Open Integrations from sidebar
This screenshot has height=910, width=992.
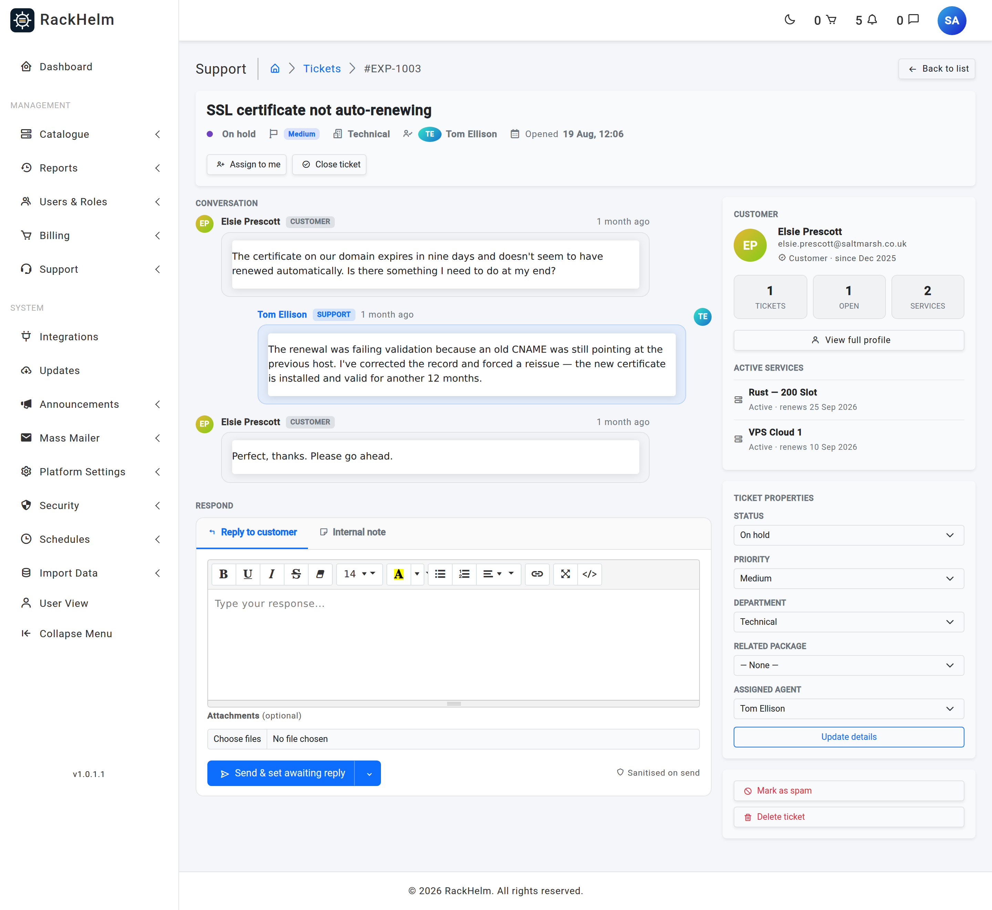point(89,337)
